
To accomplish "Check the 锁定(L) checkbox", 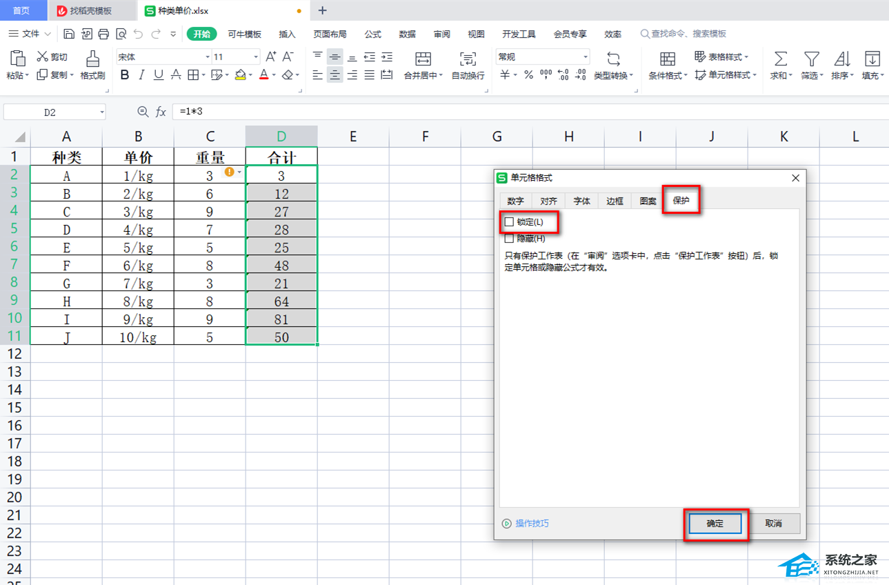I will click(x=510, y=222).
